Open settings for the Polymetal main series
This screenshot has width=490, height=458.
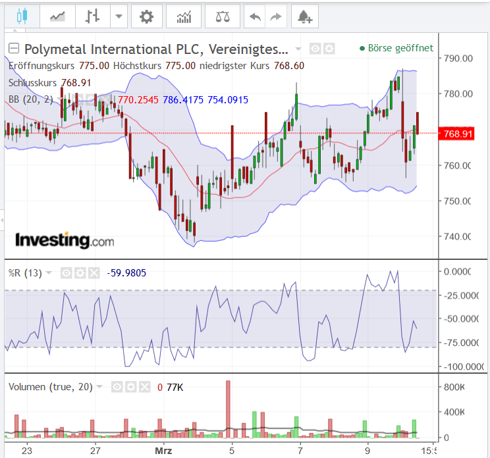pos(329,49)
